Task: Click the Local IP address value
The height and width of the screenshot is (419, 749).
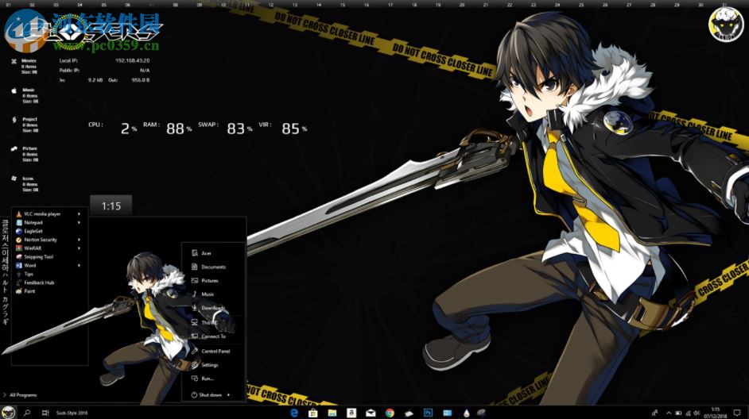Action: pyautogui.click(x=132, y=60)
